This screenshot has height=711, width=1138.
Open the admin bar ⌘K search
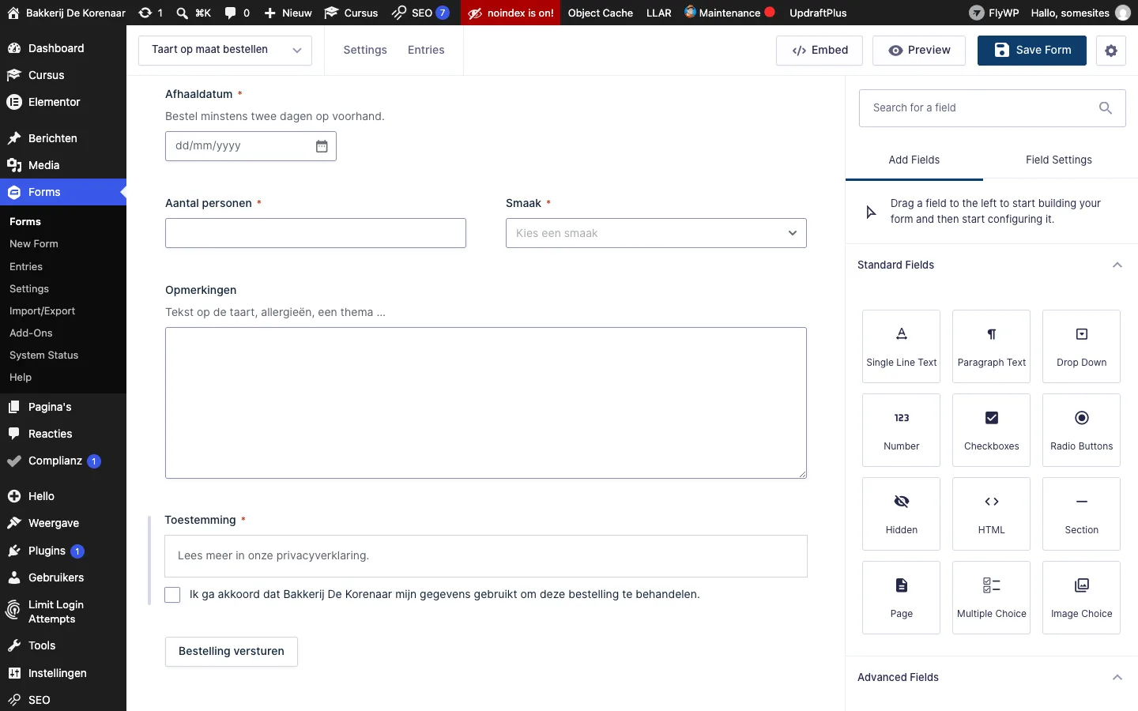(194, 13)
